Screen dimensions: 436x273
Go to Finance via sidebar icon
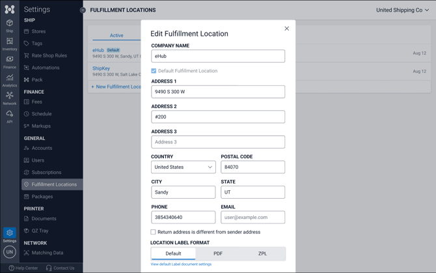point(9,62)
